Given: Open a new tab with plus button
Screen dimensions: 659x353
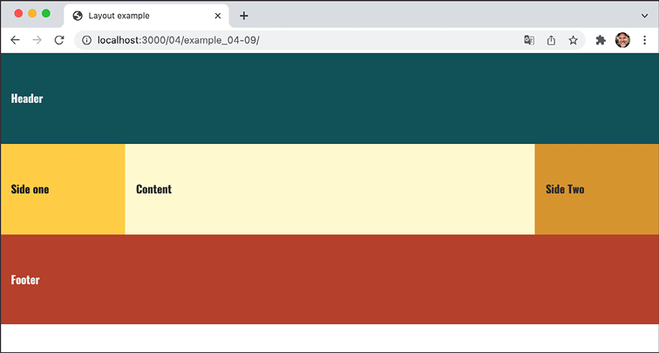Looking at the screenshot, I should (x=244, y=16).
